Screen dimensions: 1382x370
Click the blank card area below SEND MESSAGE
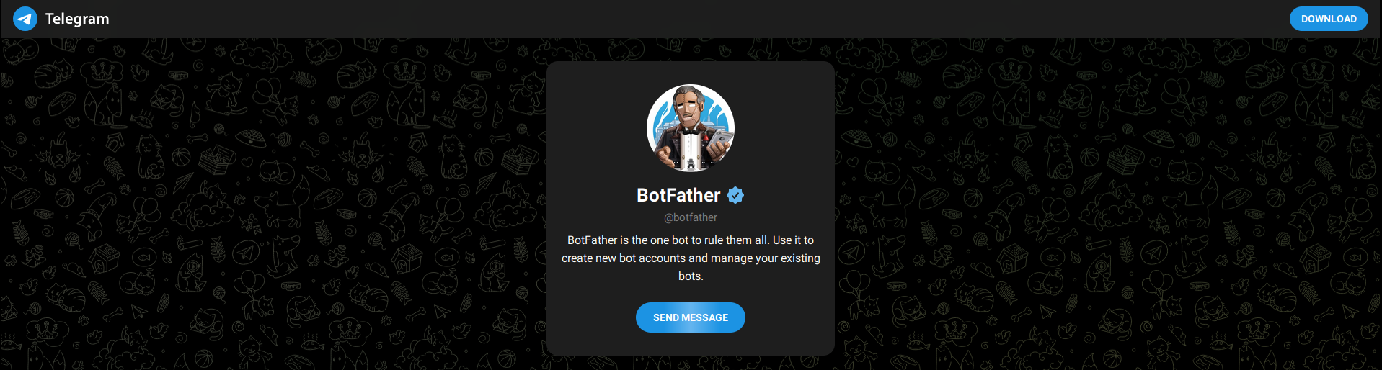(690, 344)
